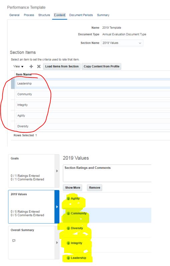
Task: Click the Section Ratings and Comments box
Action: (107, 173)
